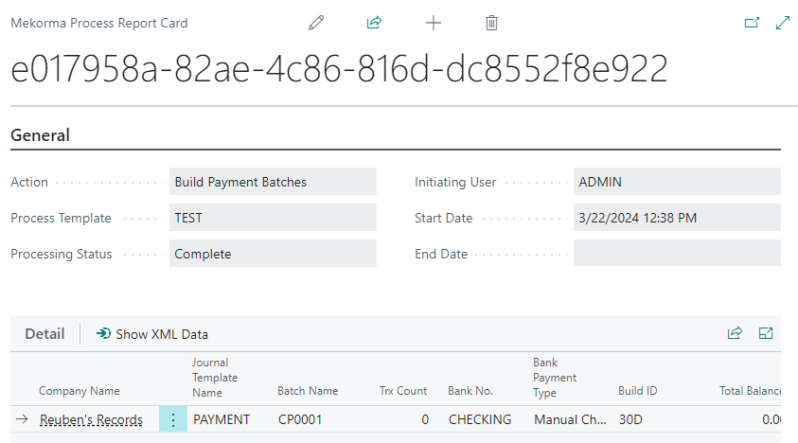Screen dimensions: 798x443
Task: Click Show XML Data action
Action: tap(151, 334)
